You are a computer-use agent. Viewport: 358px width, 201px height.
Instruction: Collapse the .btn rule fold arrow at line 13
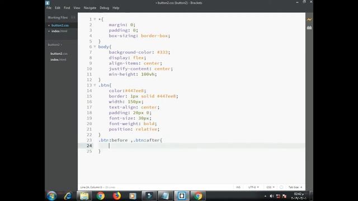pyautogui.click(x=95, y=85)
